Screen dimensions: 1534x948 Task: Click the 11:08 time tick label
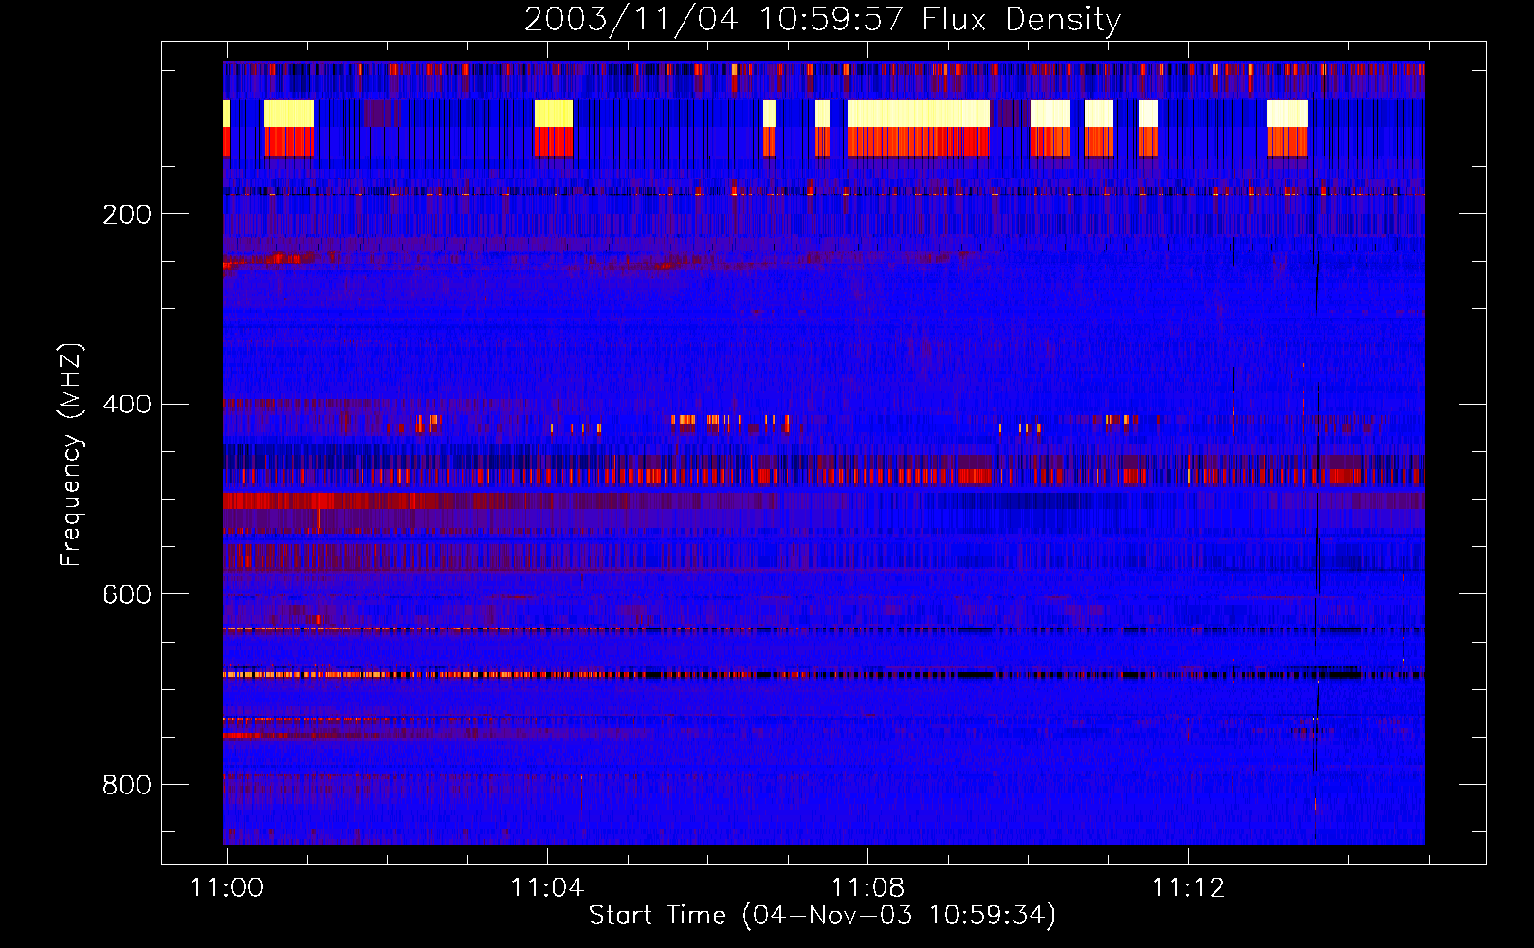click(x=867, y=887)
